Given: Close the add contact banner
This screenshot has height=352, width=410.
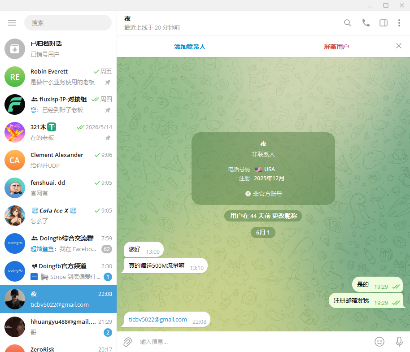Looking at the screenshot, I should (x=398, y=46).
